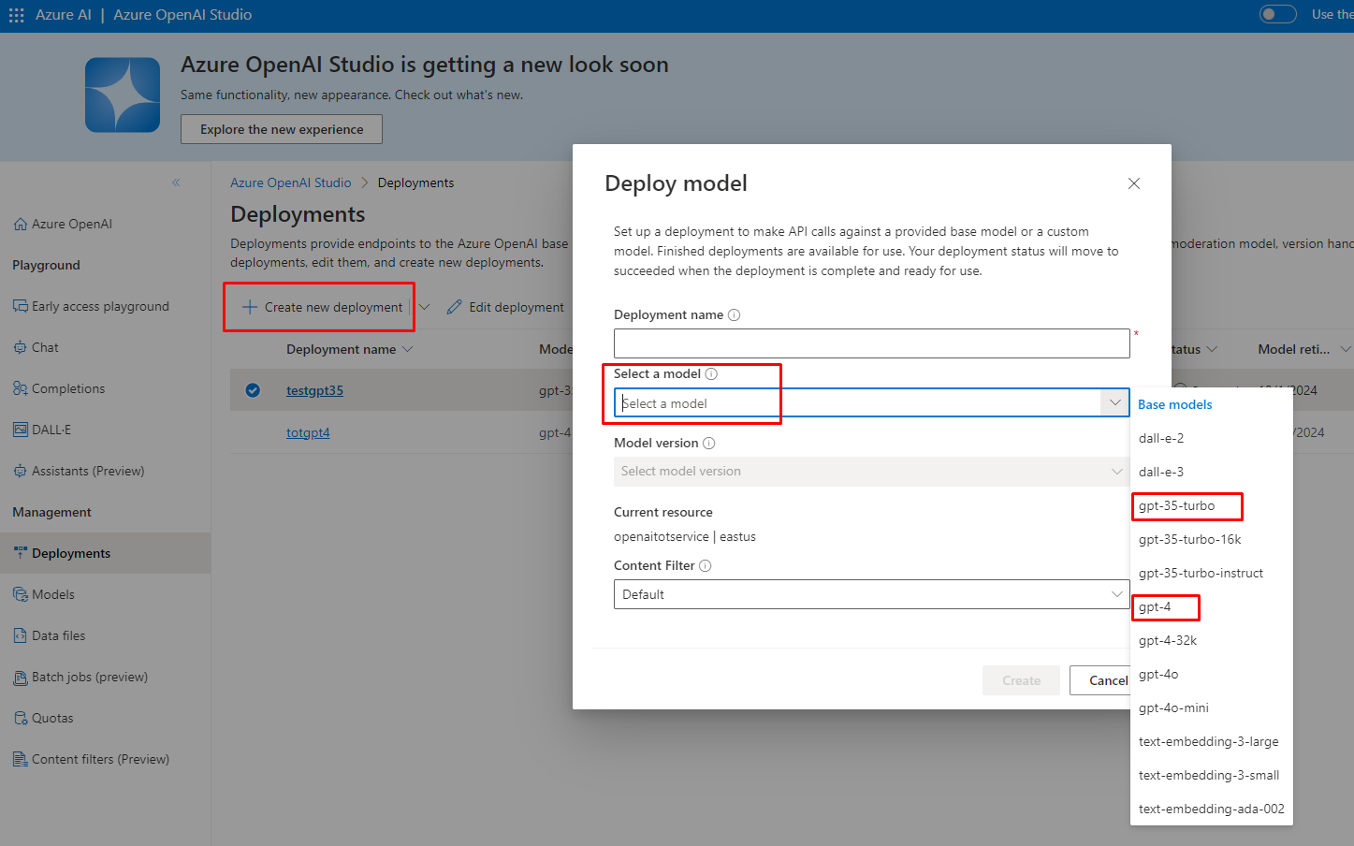Toggle the switch in the top header
The height and width of the screenshot is (846, 1354).
tap(1277, 14)
